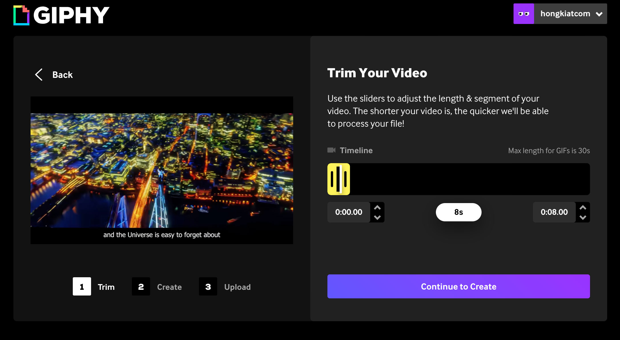Click the yellow trim handle slider
Viewport: 620px width, 340px height.
tap(338, 179)
